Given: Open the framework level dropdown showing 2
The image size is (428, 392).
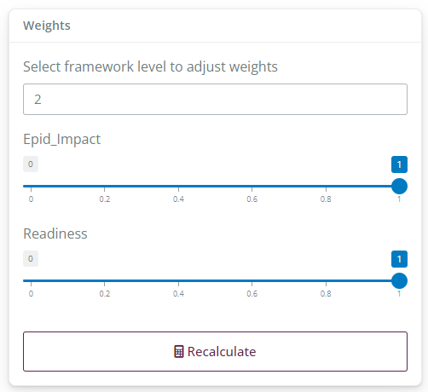Looking at the screenshot, I should (215, 99).
